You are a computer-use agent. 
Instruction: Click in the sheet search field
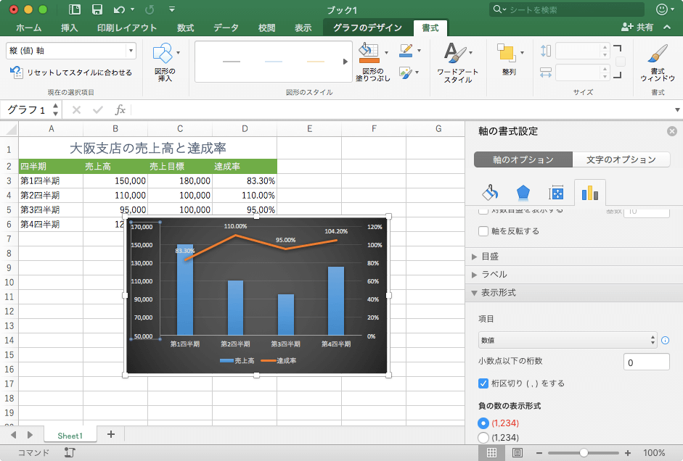point(566,9)
